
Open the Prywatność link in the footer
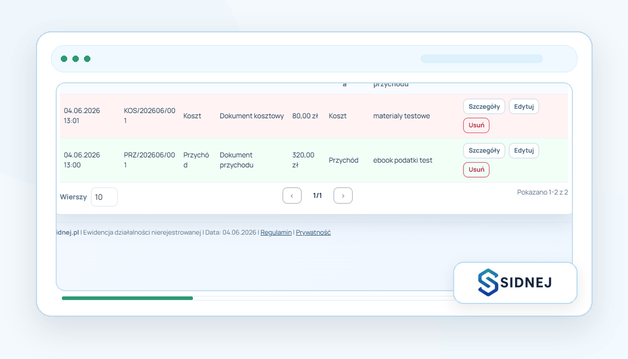(313, 233)
